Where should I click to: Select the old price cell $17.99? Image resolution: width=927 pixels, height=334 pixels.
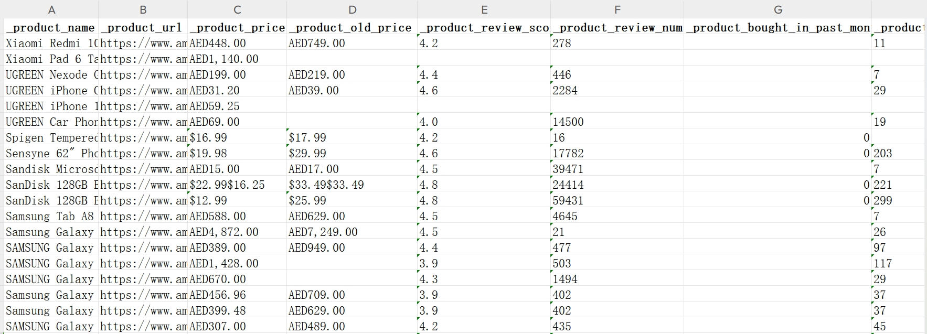(x=353, y=137)
